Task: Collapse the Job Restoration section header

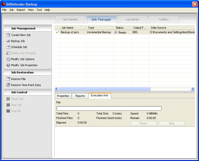Action: (x=27, y=72)
